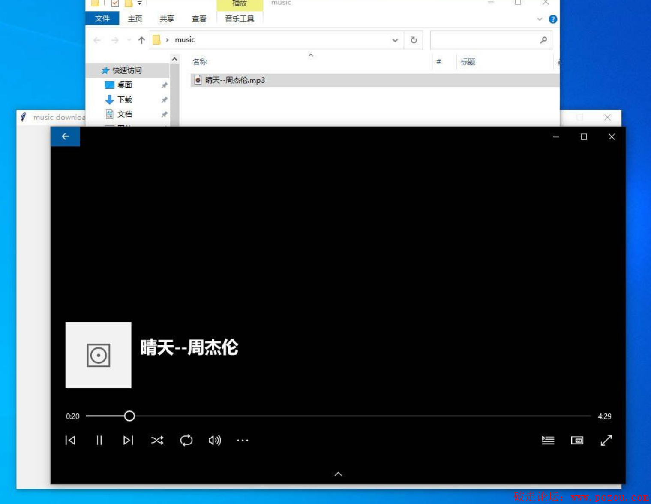This screenshot has width=651, height=504.
Task: Enter full screen mode in player
Action: coord(606,441)
